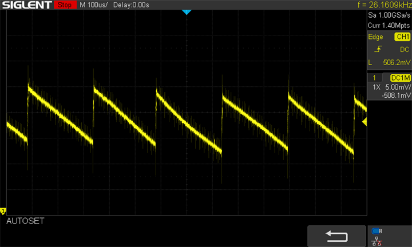Screen dimensions: 412x247
Task: Click the SIGLENT logo
Action: (27, 5)
